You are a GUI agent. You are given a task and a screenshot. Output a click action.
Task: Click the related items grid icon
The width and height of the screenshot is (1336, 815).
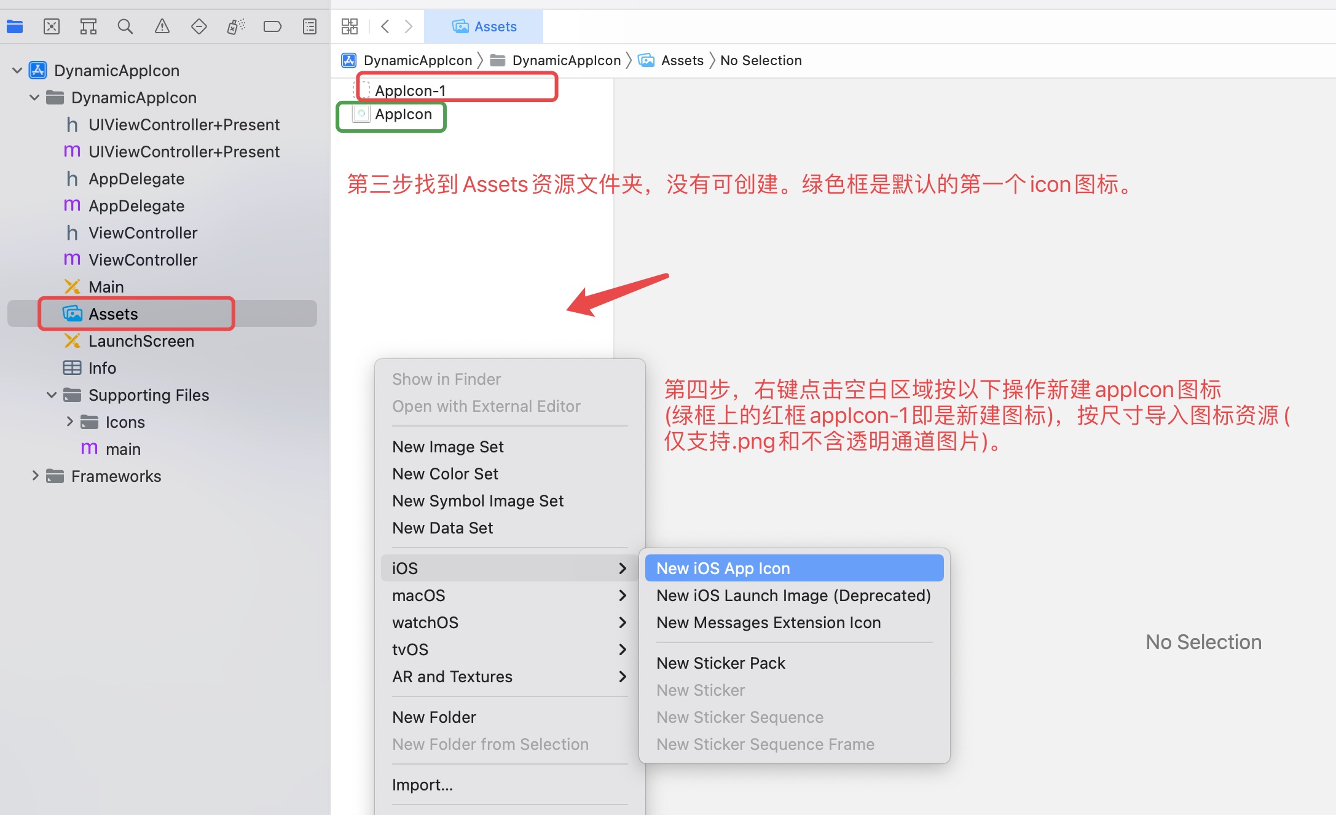(x=350, y=26)
